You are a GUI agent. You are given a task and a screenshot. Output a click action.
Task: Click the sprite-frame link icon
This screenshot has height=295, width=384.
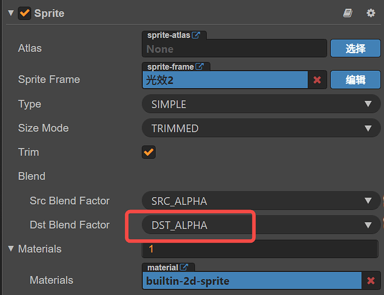coord(199,67)
